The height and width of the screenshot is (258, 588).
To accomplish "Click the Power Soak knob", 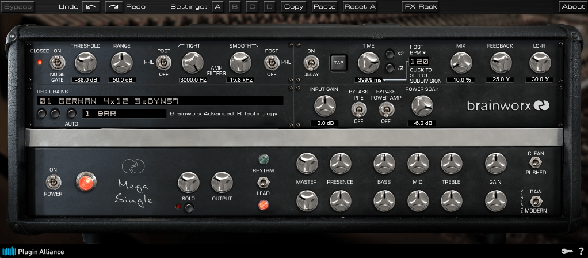I will [422, 106].
